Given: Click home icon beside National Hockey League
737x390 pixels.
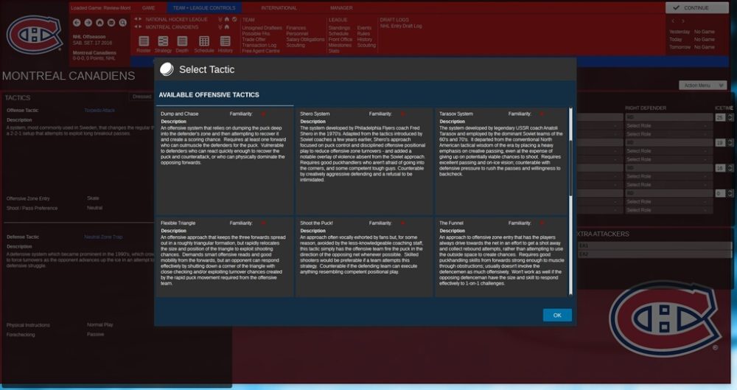Looking at the screenshot, I should click(x=227, y=19).
